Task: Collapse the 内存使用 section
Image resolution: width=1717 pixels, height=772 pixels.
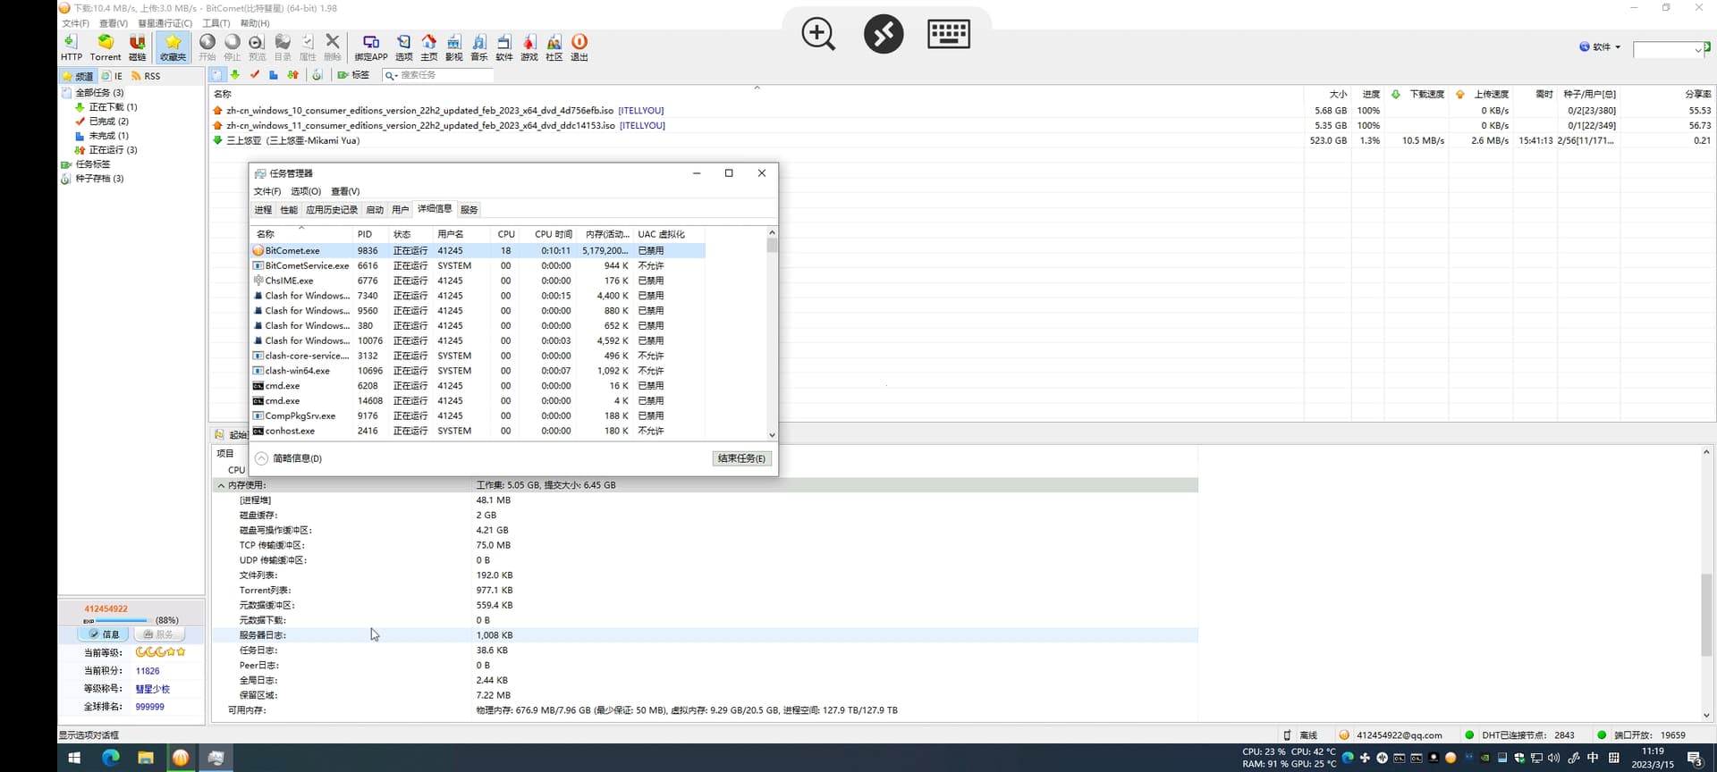Action: point(221,485)
